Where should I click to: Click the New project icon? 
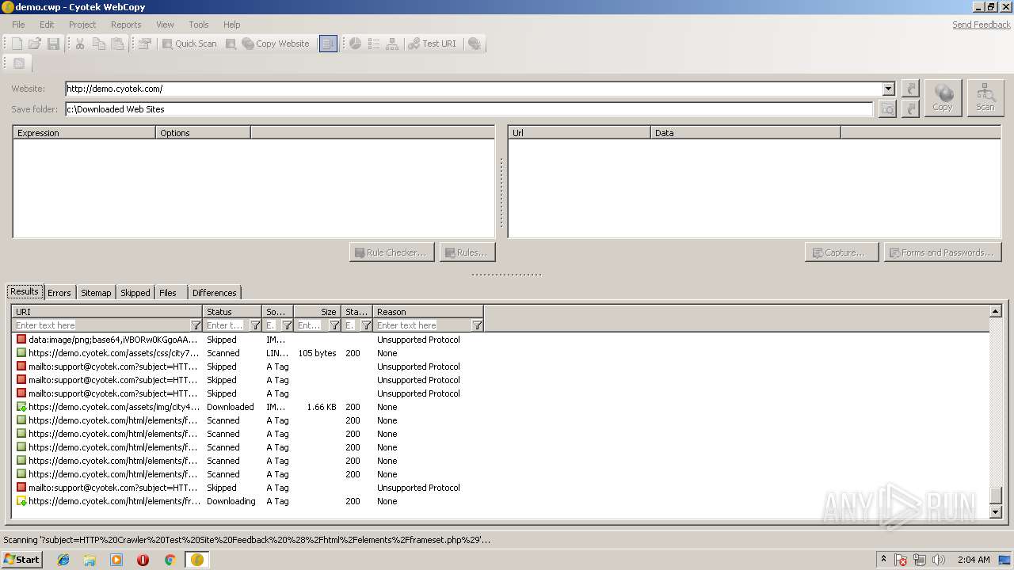(x=17, y=44)
